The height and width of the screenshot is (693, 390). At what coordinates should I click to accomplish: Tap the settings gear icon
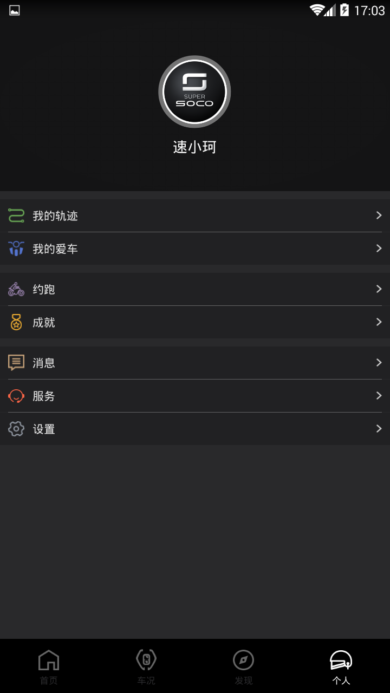pyautogui.click(x=16, y=429)
